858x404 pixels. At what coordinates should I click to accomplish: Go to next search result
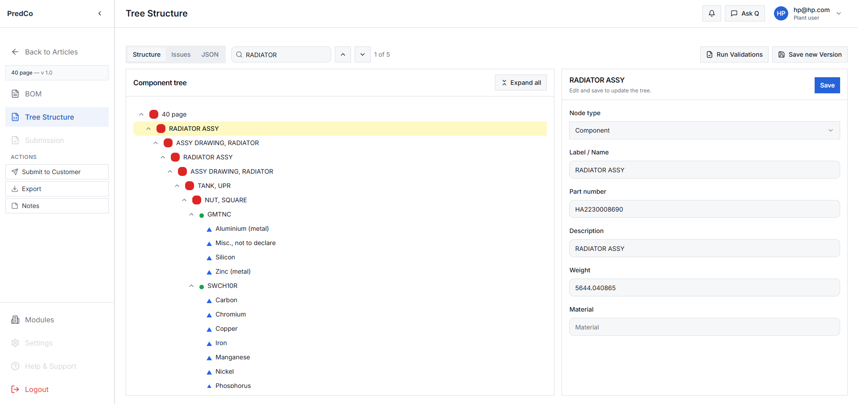click(363, 54)
